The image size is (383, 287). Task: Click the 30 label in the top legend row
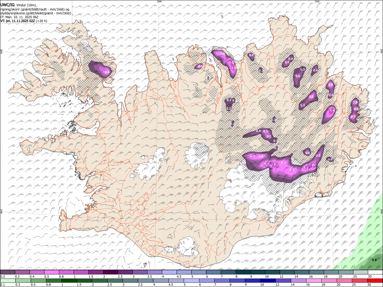point(370,277)
